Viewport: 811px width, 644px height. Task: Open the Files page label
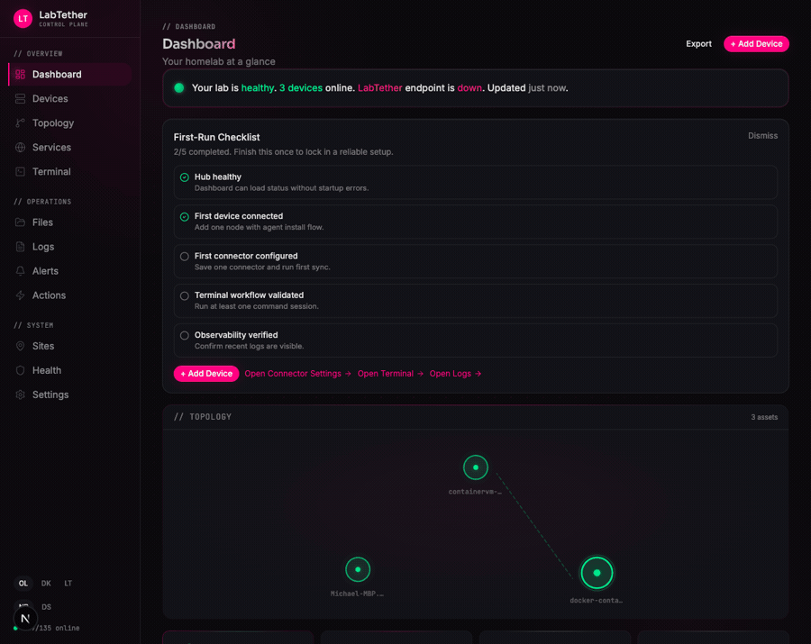(42, 222)
